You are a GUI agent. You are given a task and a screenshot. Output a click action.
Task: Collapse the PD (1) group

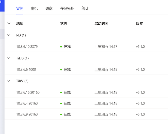pyautogui.click(x=9, y=35)
